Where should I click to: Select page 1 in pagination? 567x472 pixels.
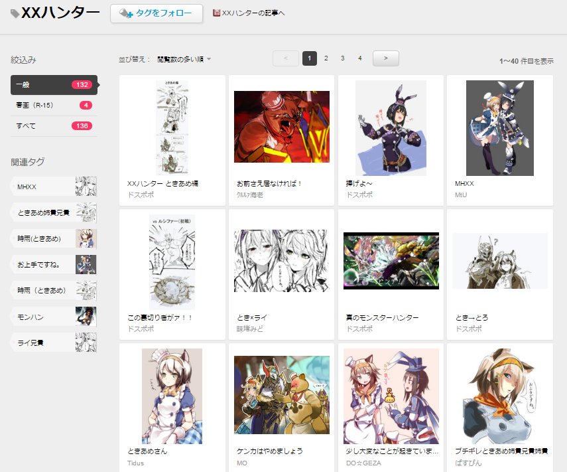point(310,58)
